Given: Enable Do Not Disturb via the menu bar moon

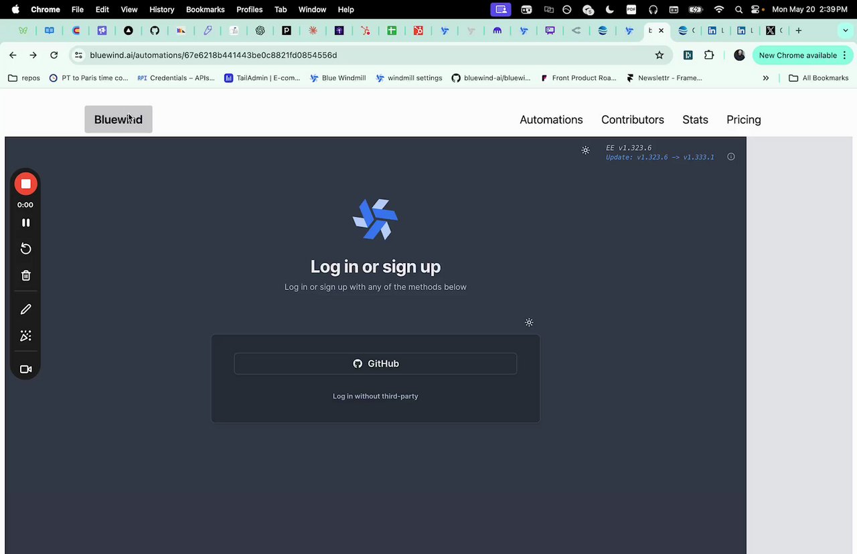Looking at the screenshot, I should 610,9.
